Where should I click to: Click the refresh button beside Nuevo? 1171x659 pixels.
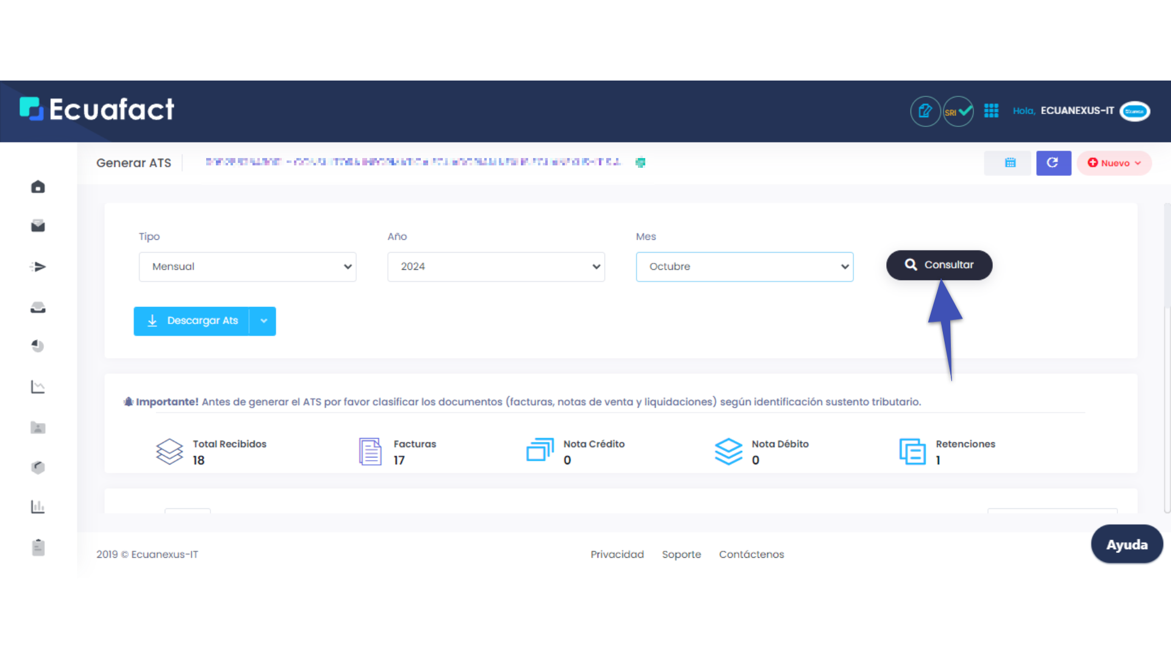(x=1053, y=163)
